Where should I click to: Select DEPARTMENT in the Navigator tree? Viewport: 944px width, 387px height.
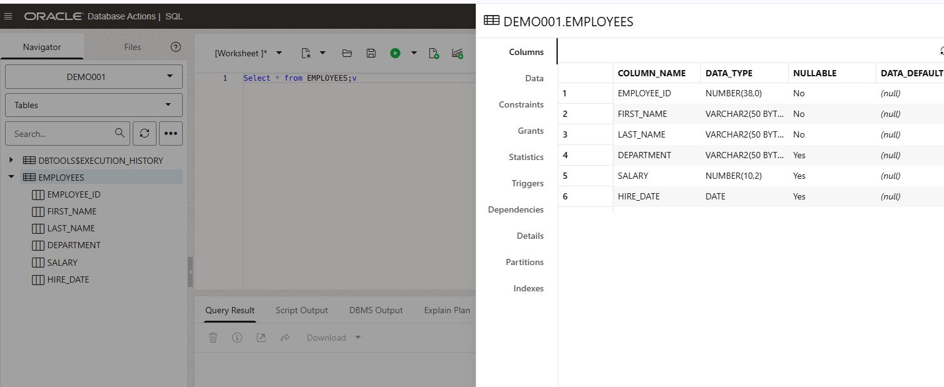coord(74,245)
